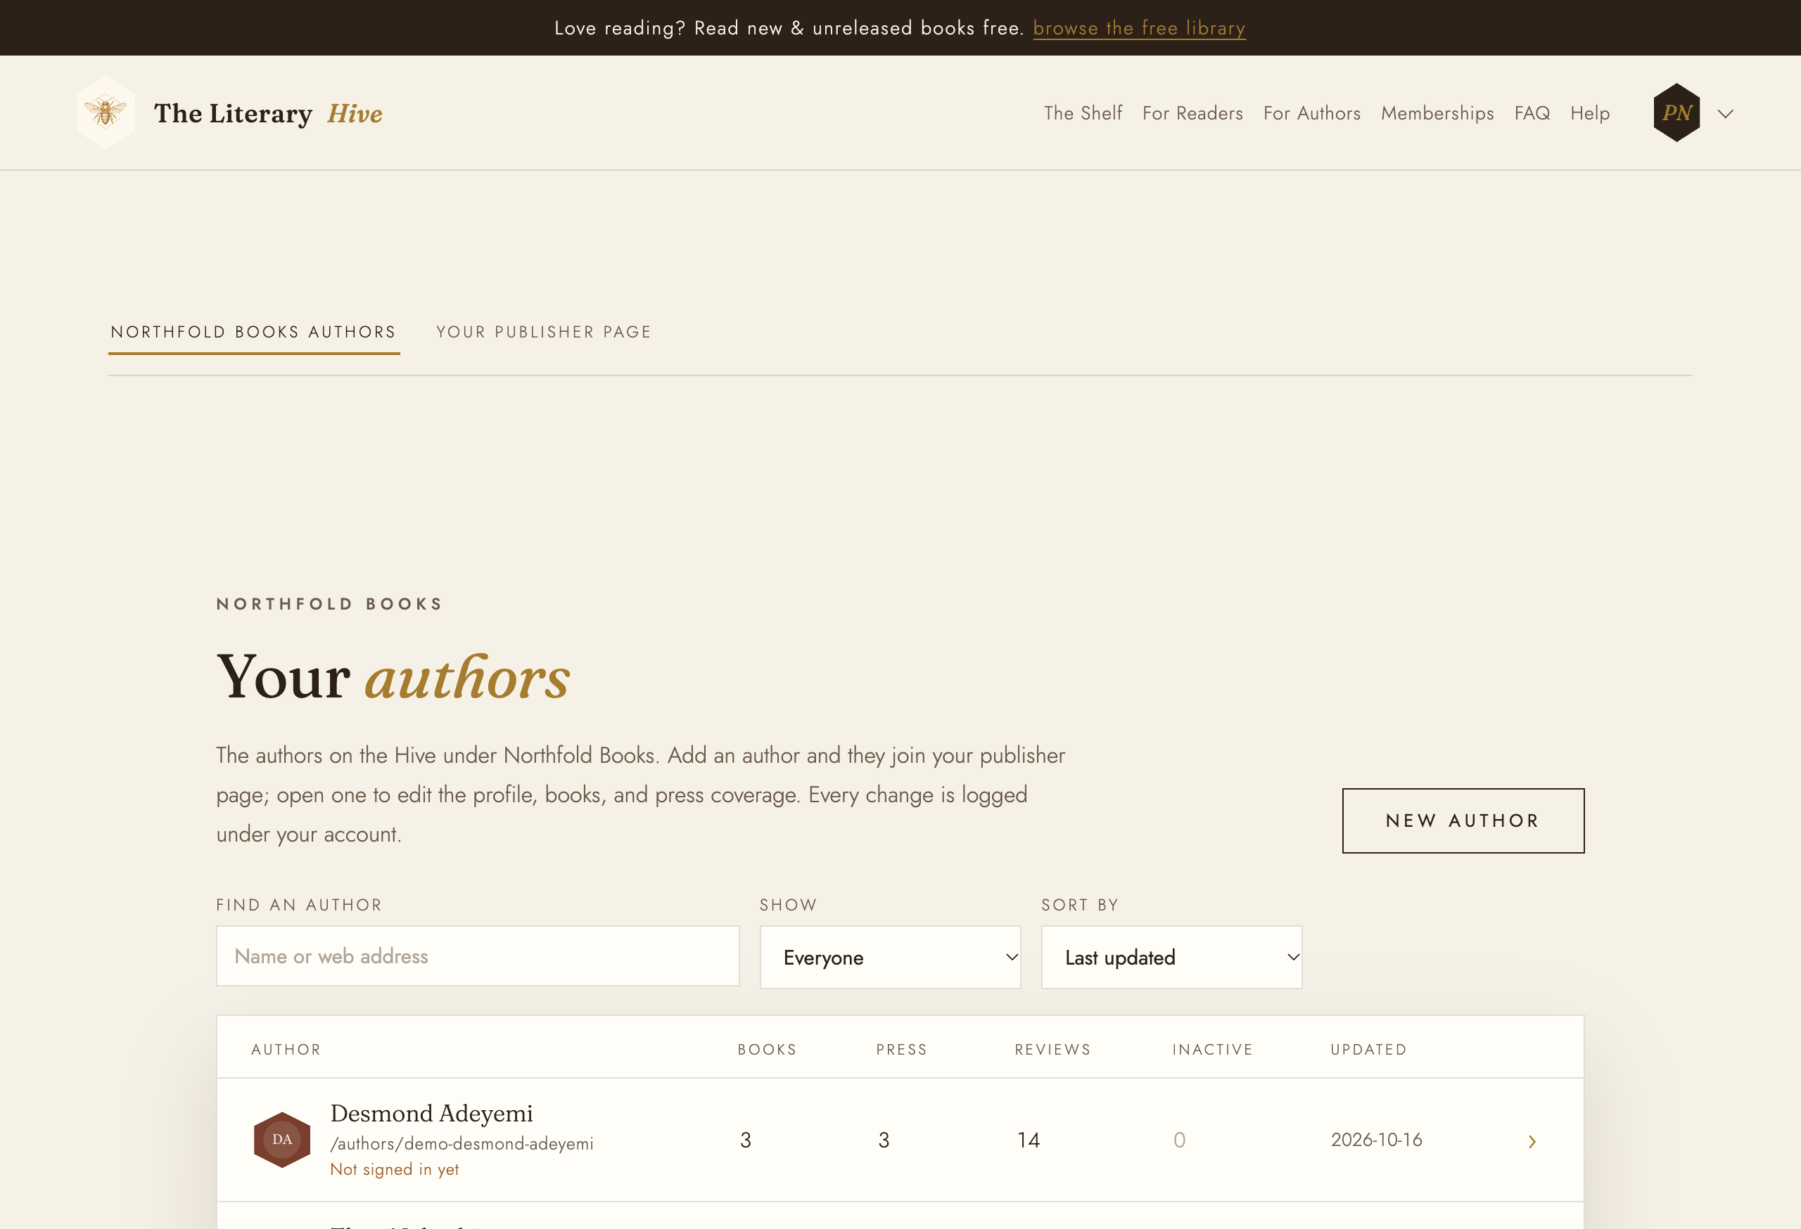
Task: Focus the Find an author search field
Action: [478, 956]
